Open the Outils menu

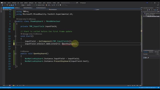44,3
